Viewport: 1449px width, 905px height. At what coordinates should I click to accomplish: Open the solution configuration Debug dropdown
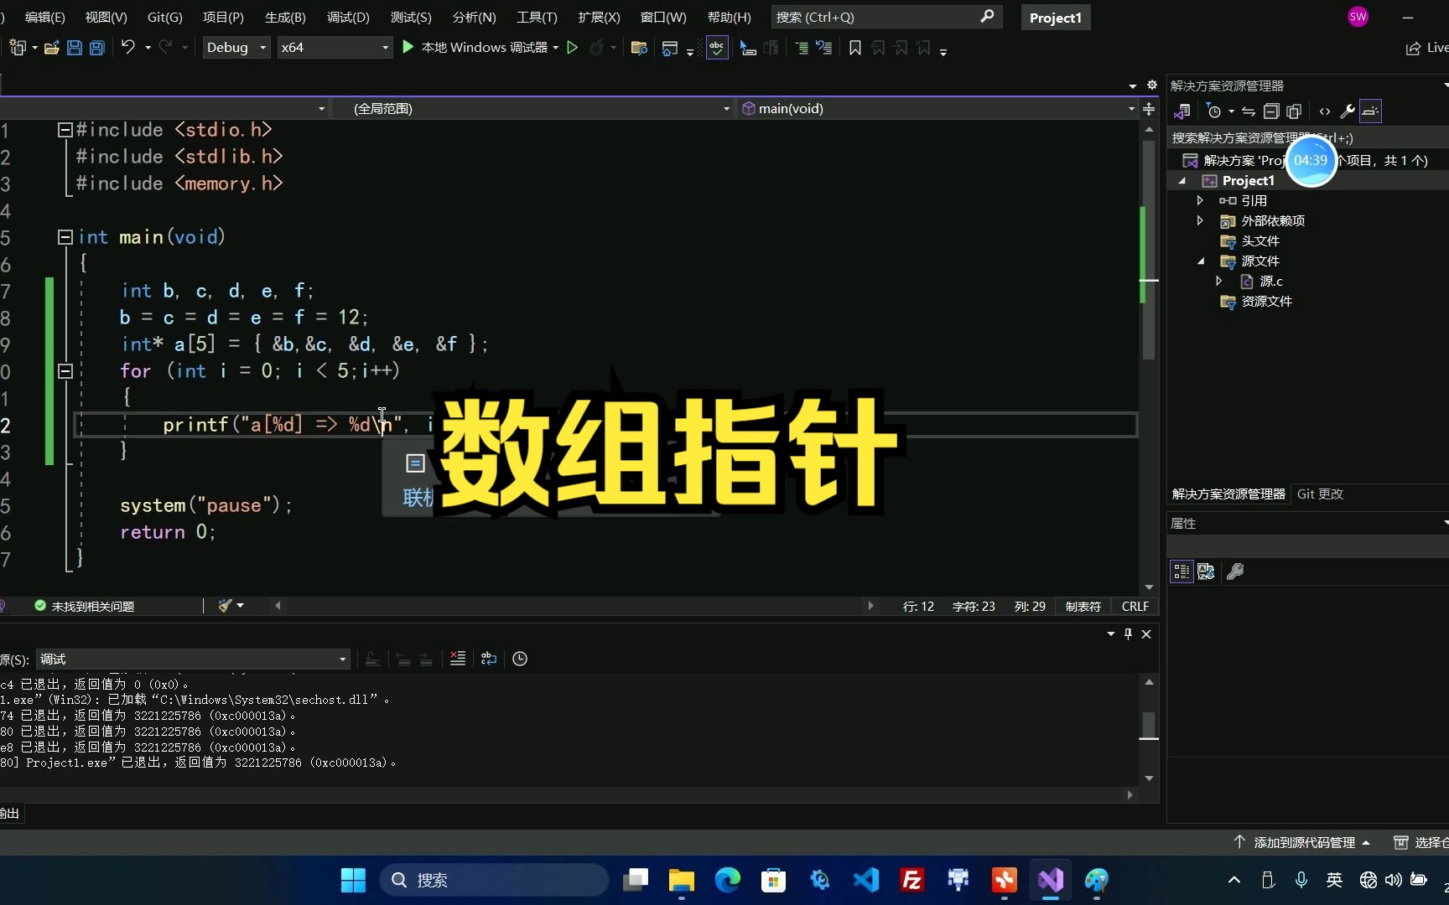click(x=236, y=47)
